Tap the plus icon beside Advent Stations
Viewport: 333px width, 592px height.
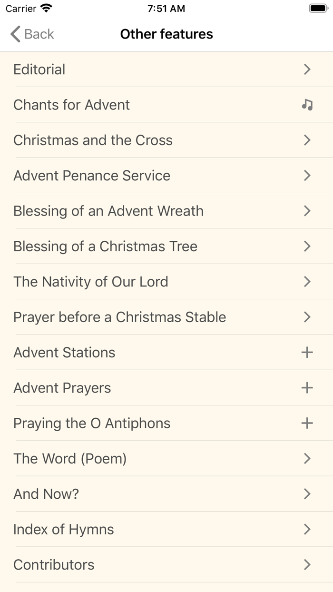pyautogui.click(x=307, y=352)
